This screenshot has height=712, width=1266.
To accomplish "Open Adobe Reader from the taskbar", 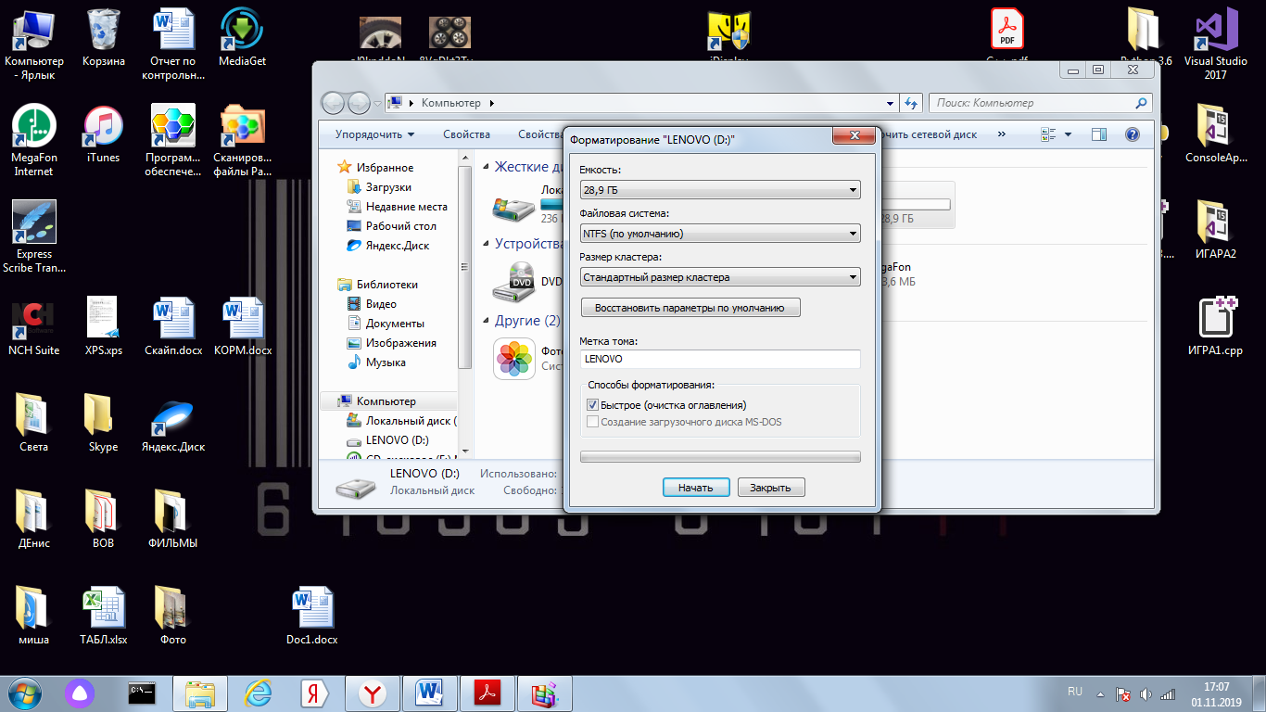I will [488, 693].
